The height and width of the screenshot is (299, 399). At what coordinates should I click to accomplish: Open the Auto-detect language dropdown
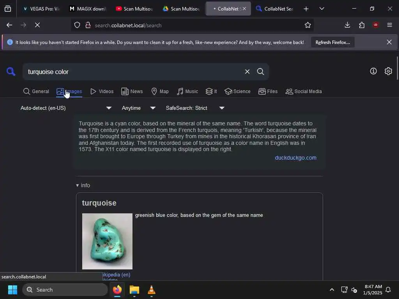point(66,108)
